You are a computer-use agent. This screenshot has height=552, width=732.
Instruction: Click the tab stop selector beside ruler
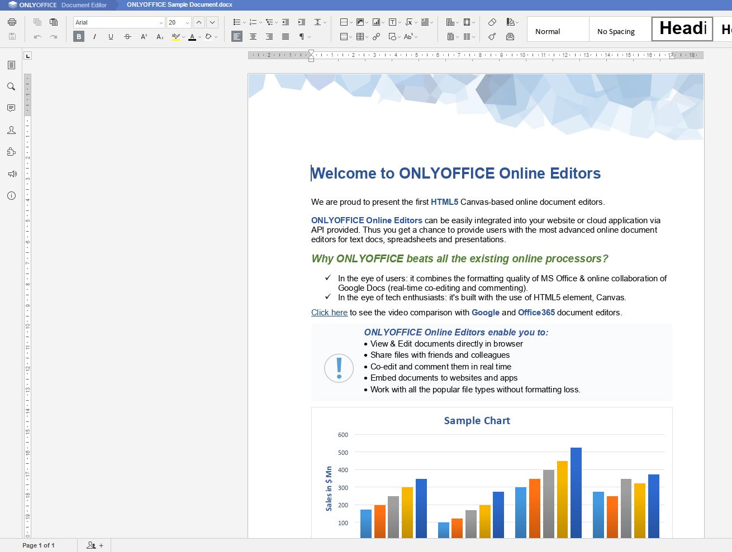tap(28, 55)
